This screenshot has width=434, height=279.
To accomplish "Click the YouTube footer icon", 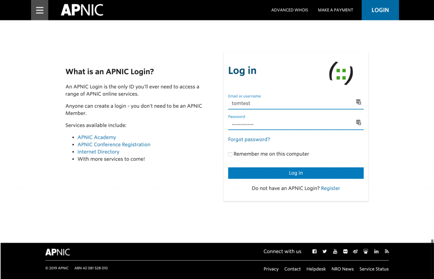I will pos(335,251).
